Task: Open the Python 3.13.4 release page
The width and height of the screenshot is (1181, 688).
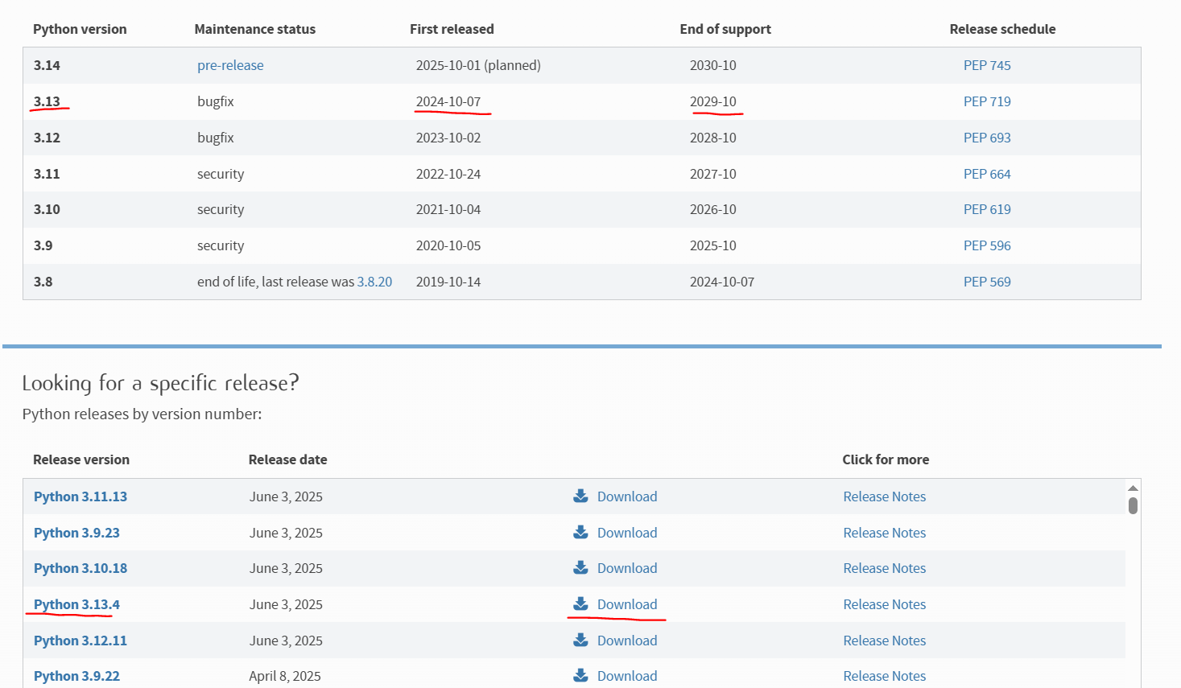Action: point(76,604)
